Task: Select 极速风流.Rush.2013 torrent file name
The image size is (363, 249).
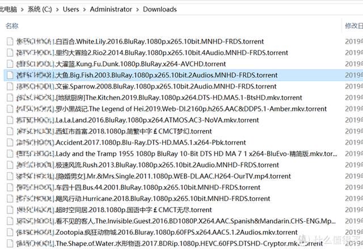Action: (147, 165)
